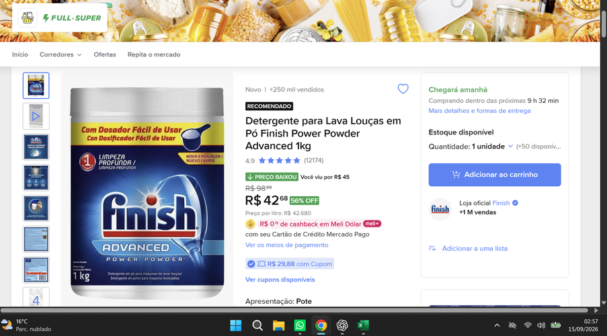The height and width of the screenshot is (336, 607).
Task: Open Ver cupons disponíveis link
Action: click(x=280, y=280)
